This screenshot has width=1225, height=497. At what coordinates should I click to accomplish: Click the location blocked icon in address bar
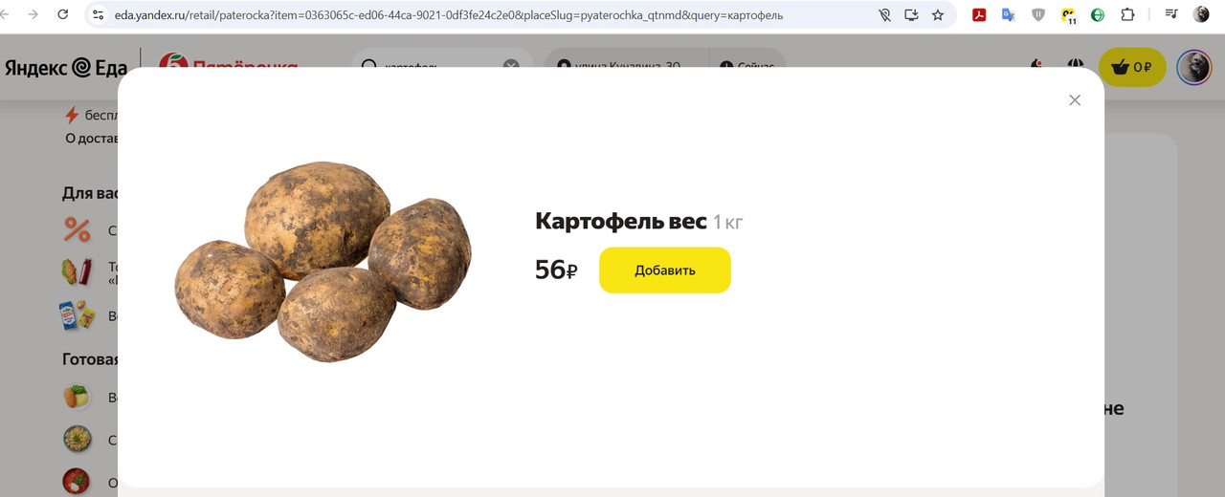884,15
